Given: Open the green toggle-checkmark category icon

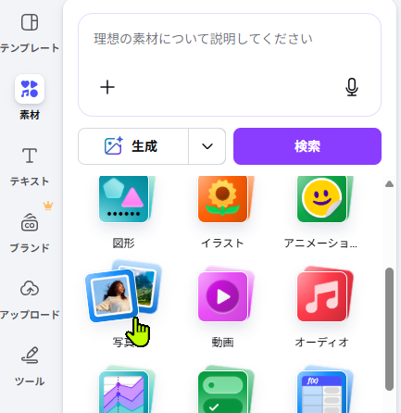Looking at the screenshot, I should pos(223,391).
